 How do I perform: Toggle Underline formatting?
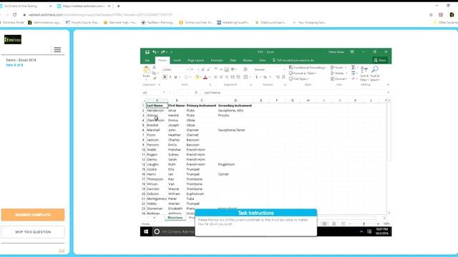click(x=175, y=77)
